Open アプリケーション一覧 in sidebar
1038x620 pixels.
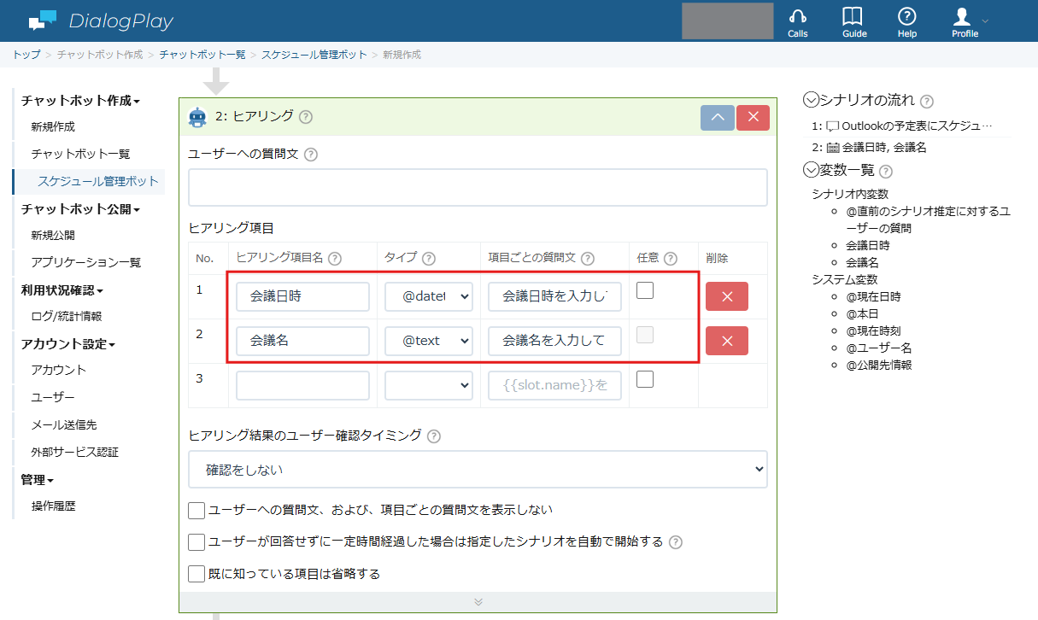click(x=86, y=262)
